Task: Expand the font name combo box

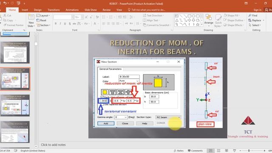Action: [73, 17]
